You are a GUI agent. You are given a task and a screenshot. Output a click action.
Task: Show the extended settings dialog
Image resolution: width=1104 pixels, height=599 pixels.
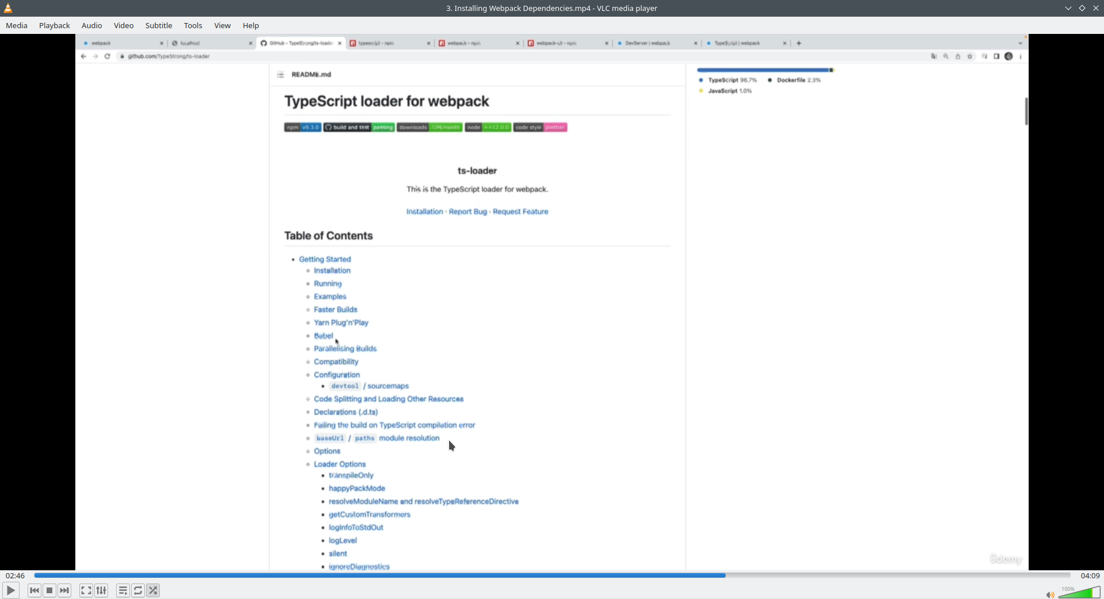click(x=102, y=590)
